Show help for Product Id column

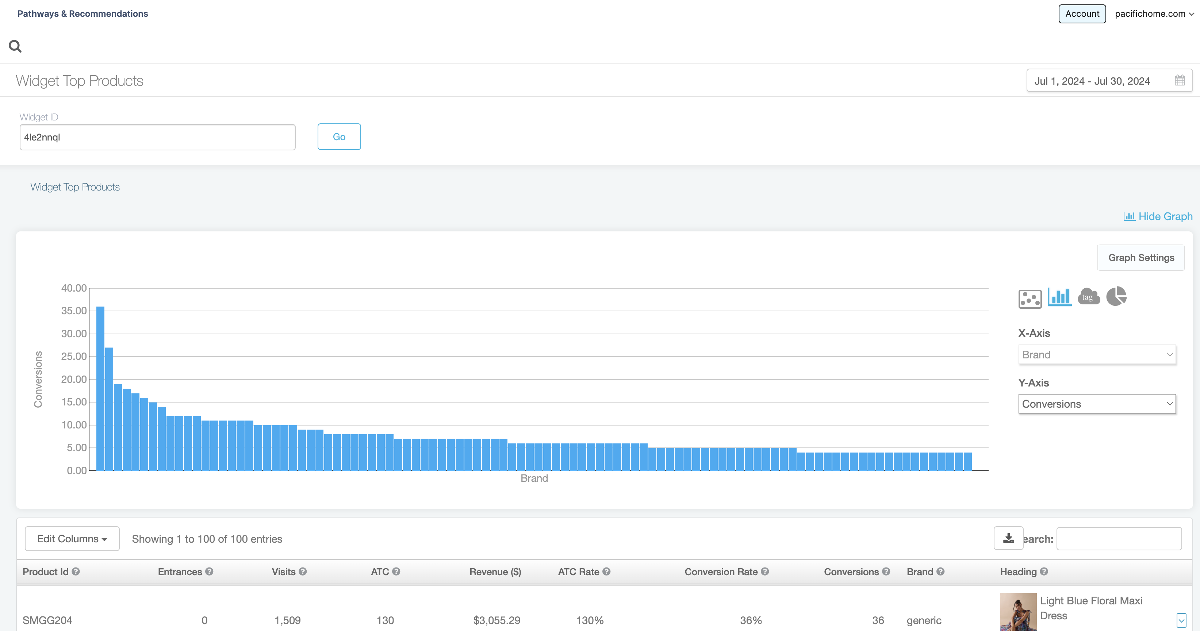pyautogui.click(x=76, y=572)
